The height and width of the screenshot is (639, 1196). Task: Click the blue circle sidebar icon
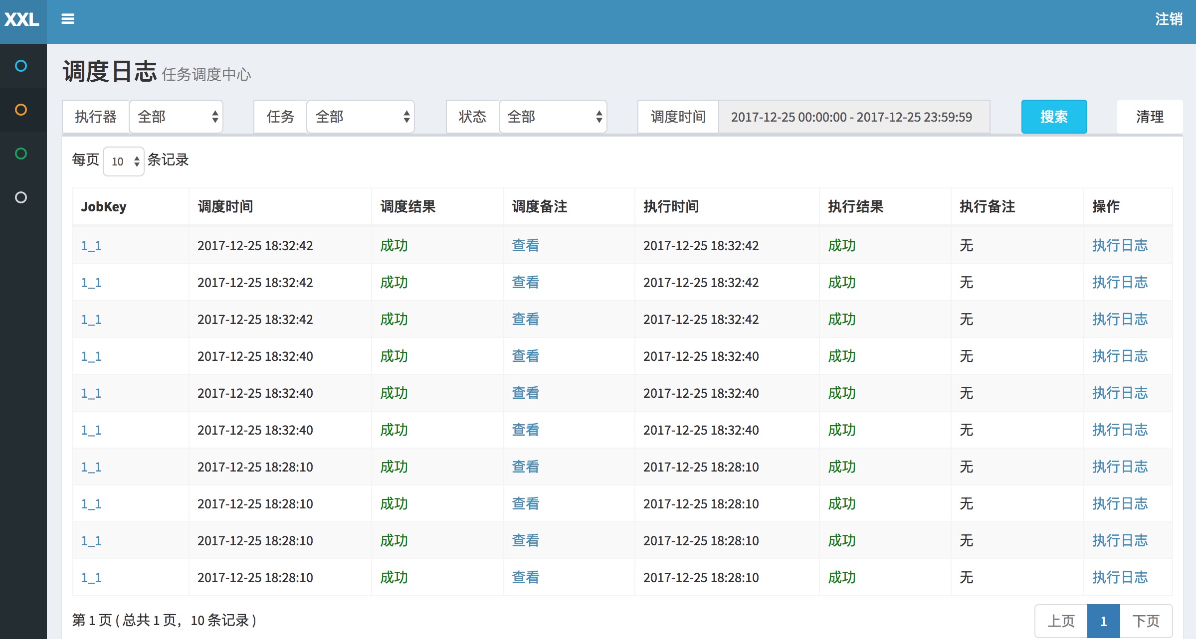click(x=21, y=66)
